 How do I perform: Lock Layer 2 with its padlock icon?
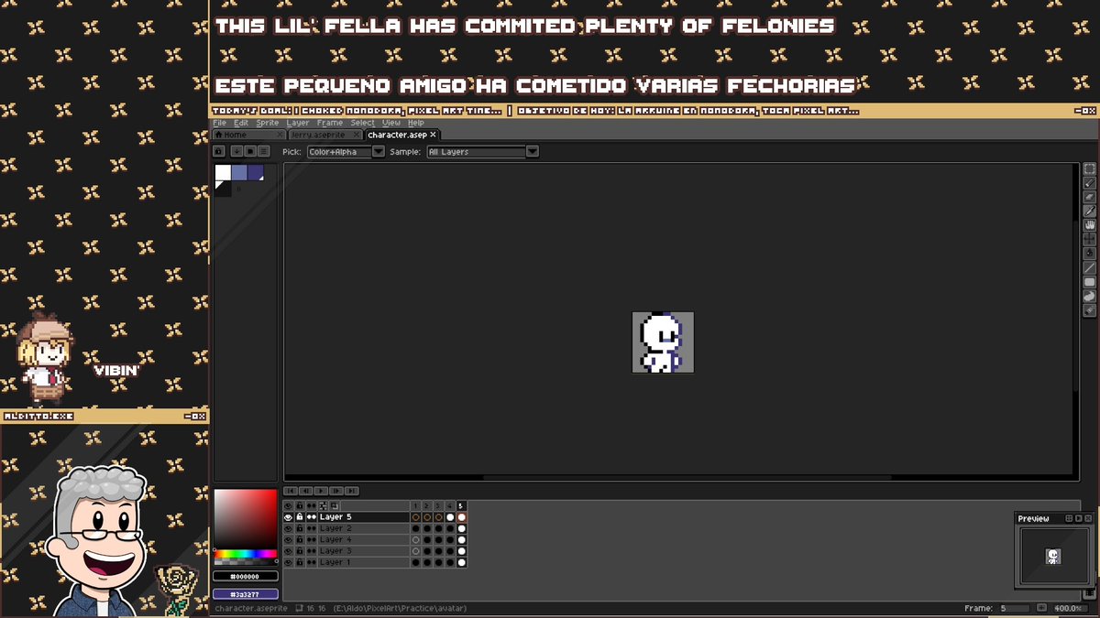300,528
